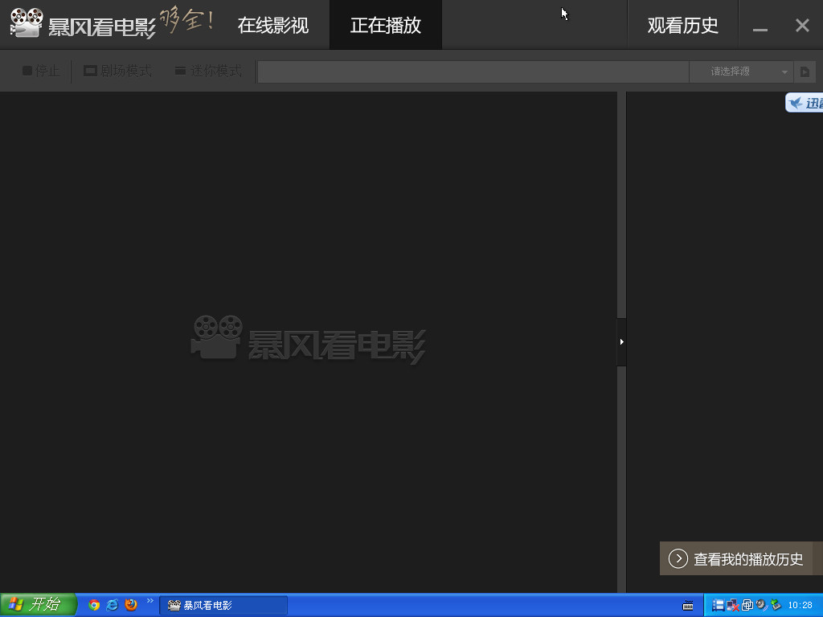Launch Firefox from quick launch
Image resolution: width=823 pixels, height=617 pixels.
131,605
